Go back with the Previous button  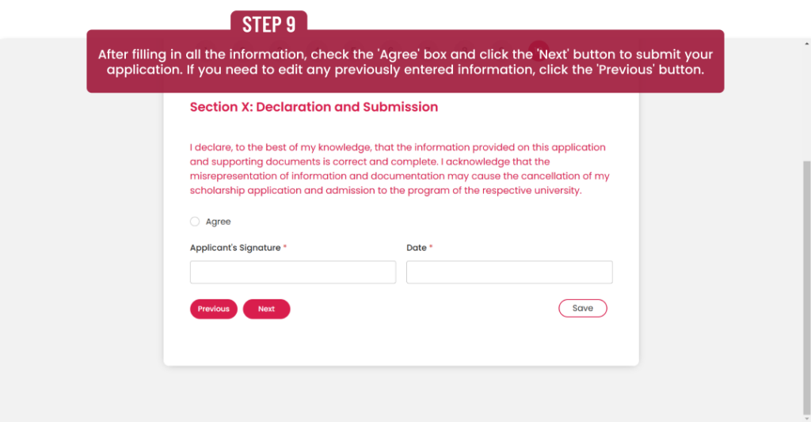[213, 309]
